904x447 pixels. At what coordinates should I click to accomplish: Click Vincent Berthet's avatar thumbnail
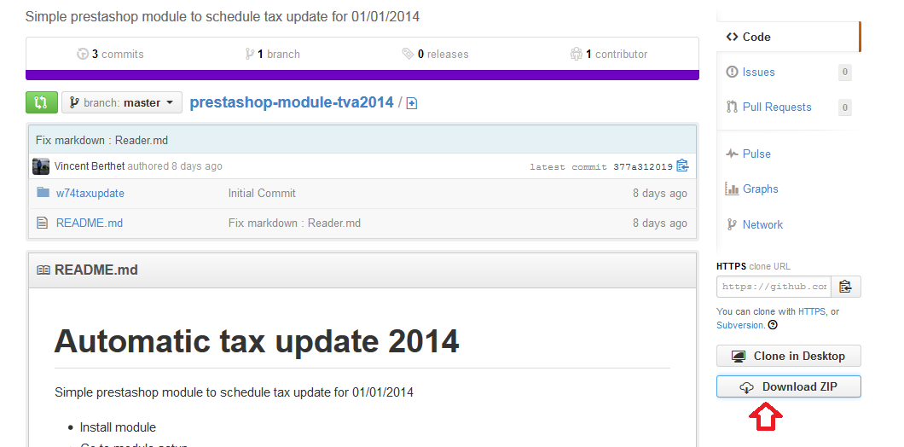tap(41, 166)
